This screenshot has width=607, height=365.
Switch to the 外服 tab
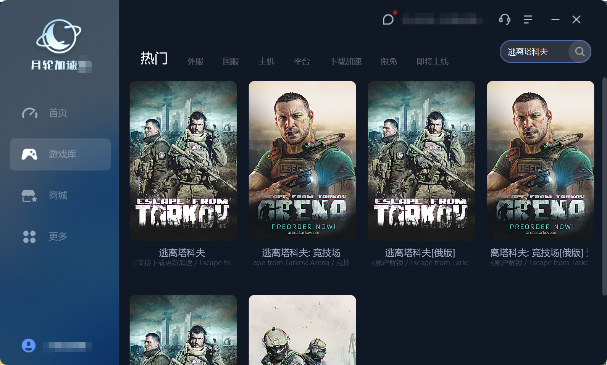click(x=195, y=61)
